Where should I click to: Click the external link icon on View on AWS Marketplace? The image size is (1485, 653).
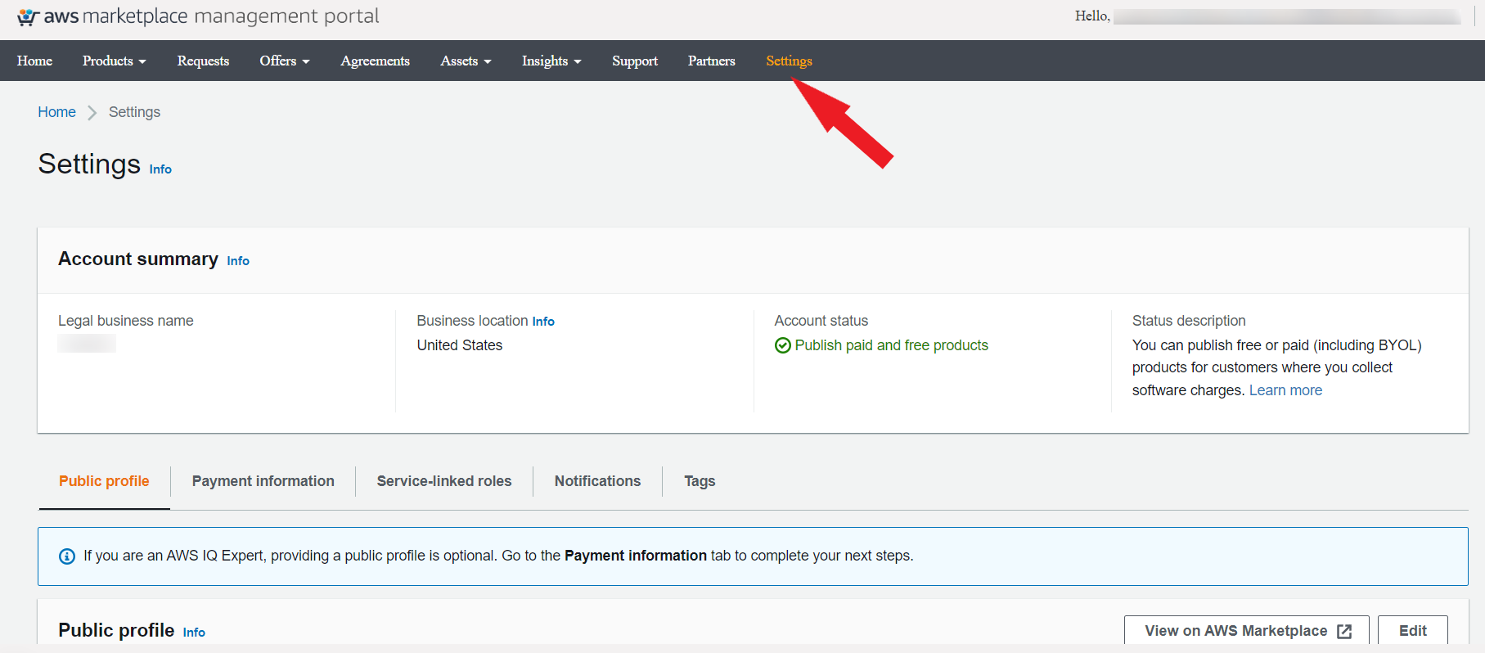click(x=1344, y=631)
